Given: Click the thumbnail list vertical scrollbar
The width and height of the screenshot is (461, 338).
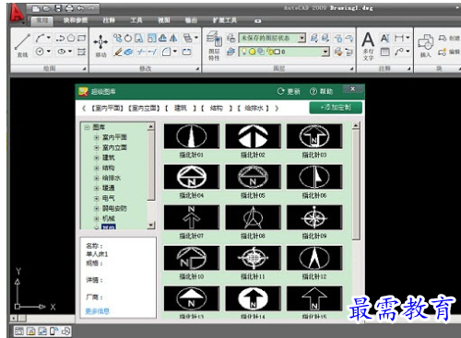Looking at the screenshot, I should [x=356, y=184].
